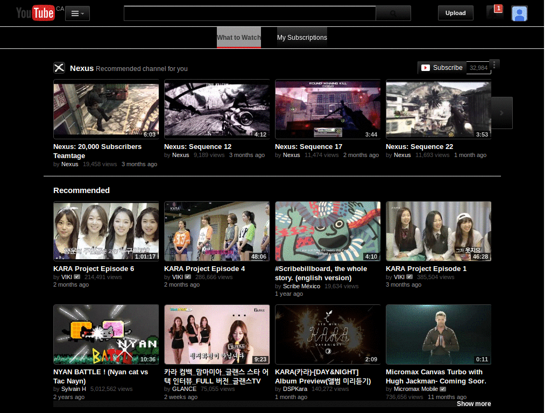Open Nexus shelf options dots menu
The image size is (551, 413).
[495, 65]
